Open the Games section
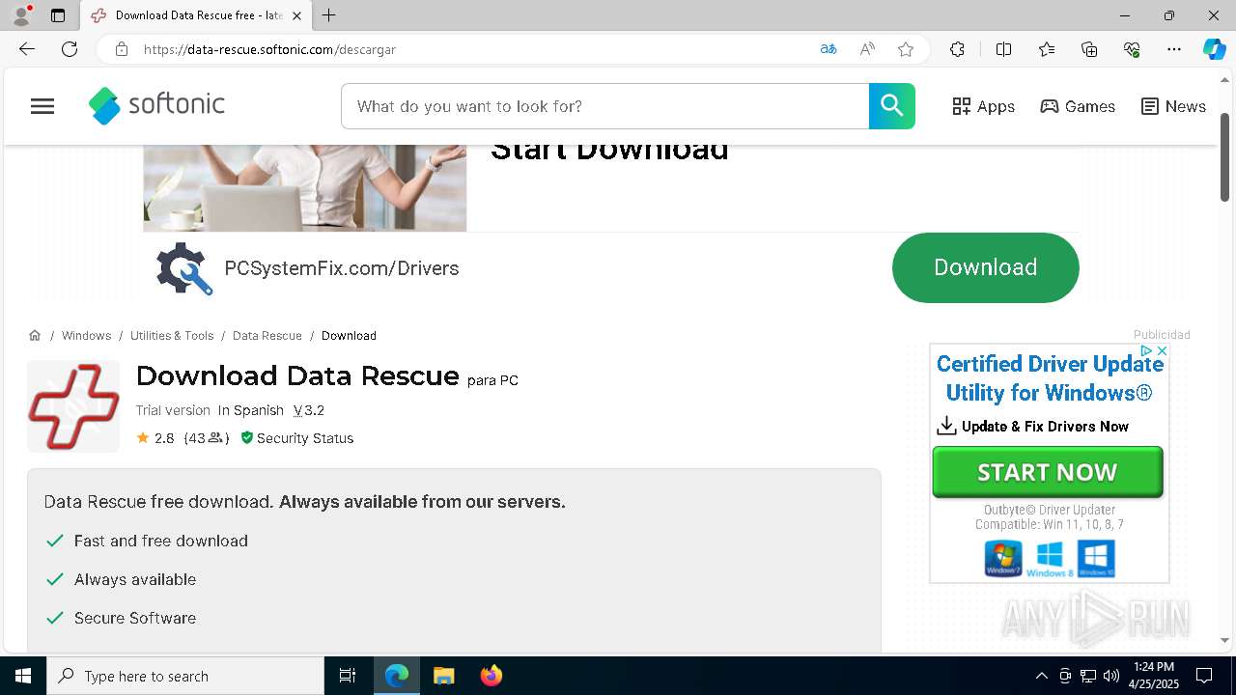Image resolution: width=1236 pixels, height=695 pixels. click(1078, 106)
